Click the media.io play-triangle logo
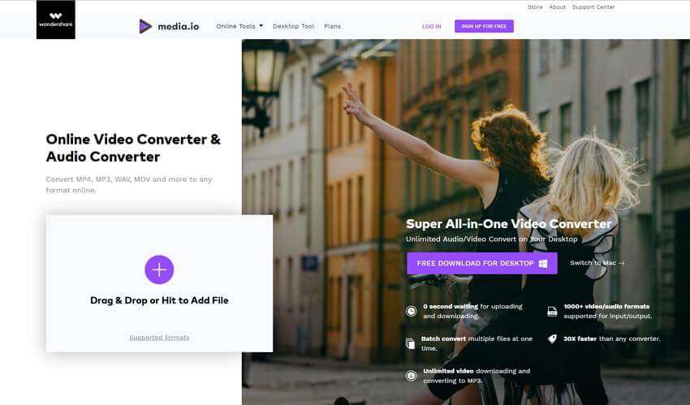This screenshot has width=690, height=405. tap(145, 27)
